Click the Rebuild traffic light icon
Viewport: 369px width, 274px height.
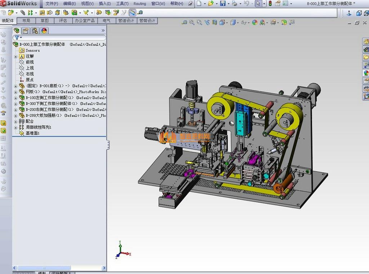click(x=270, y=4)
